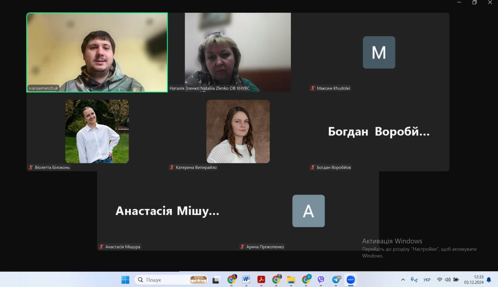Open the Zoom app from the taskbar

351,280
